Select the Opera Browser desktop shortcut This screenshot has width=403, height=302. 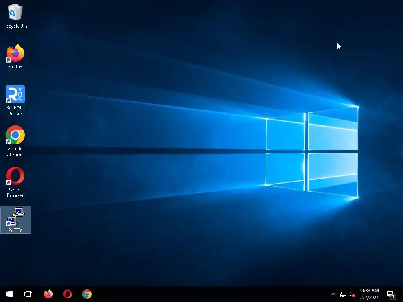tap(15, 182)
